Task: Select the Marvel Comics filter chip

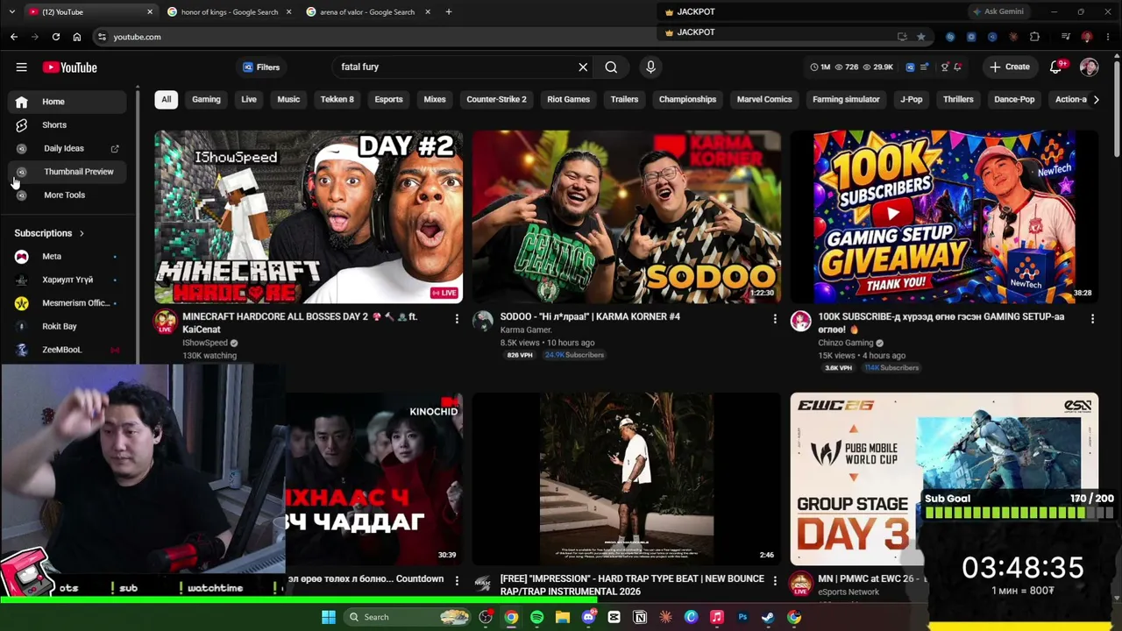Action: pyautogui.click(x=764, y=99)
